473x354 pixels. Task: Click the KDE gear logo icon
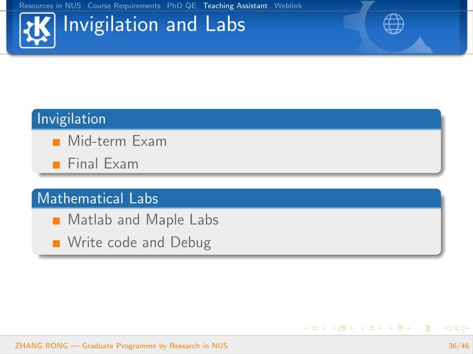tap(38, 30)
